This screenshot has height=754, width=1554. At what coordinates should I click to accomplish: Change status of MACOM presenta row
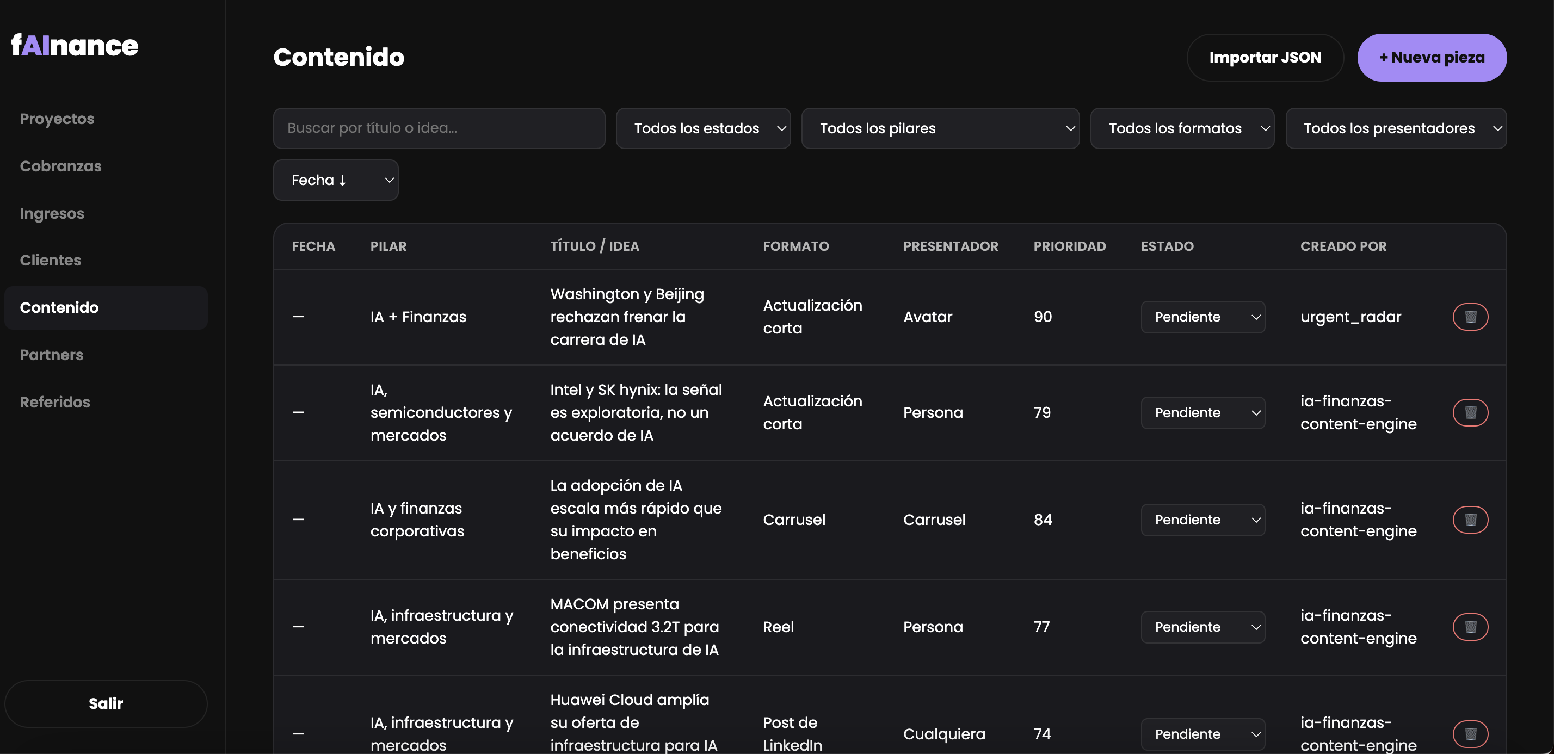point(1202,627)
